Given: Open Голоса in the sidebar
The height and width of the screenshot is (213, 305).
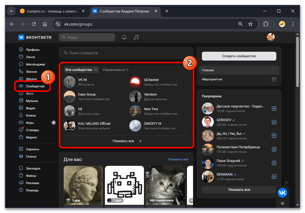Looking at the screenshot, I should pyautogui.click(x=31, y=156).
